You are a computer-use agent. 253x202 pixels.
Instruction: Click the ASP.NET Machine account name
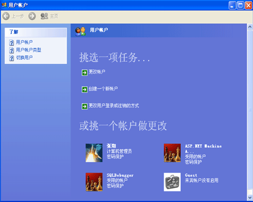coord(203,148)
